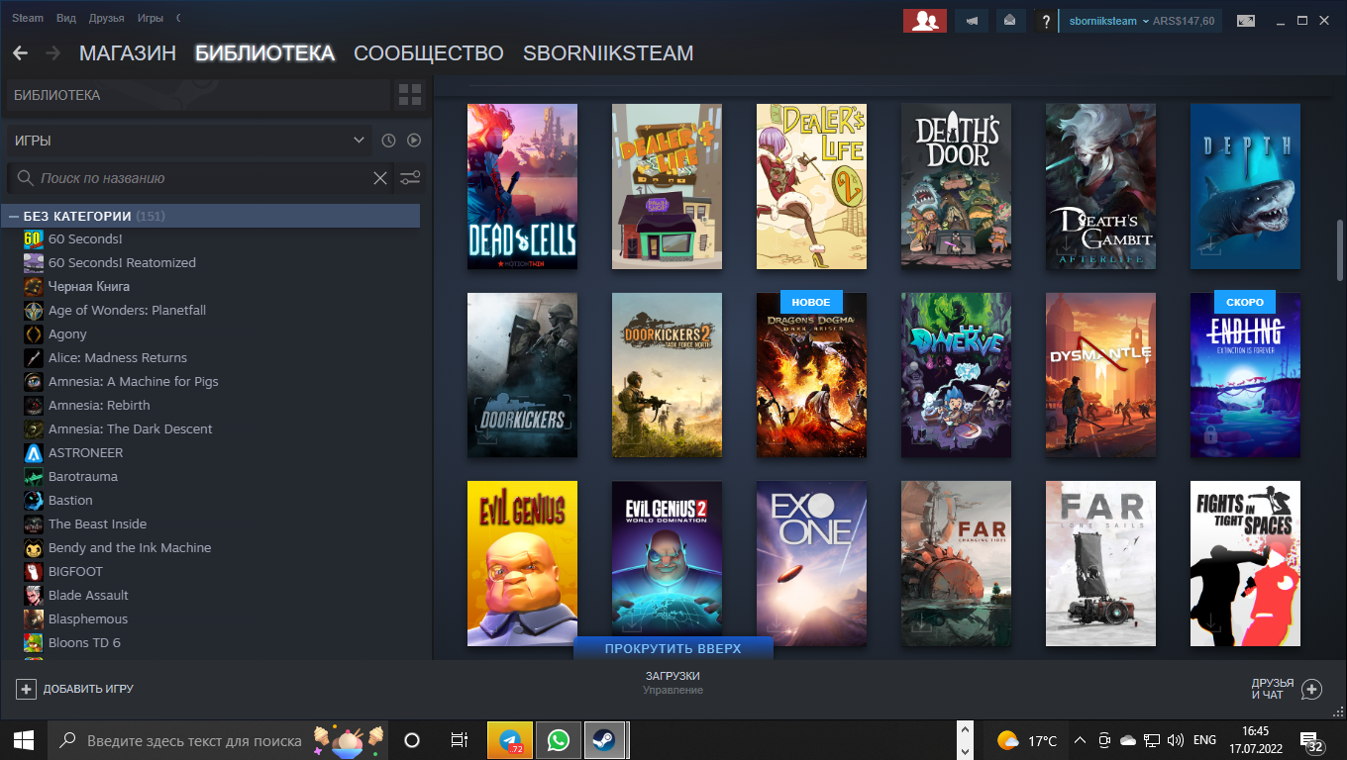Open БИБЛИОТЕКА home button in sidebar
Image resolution: width=1347 pixels, height=760 pixels.
[198, 95]
